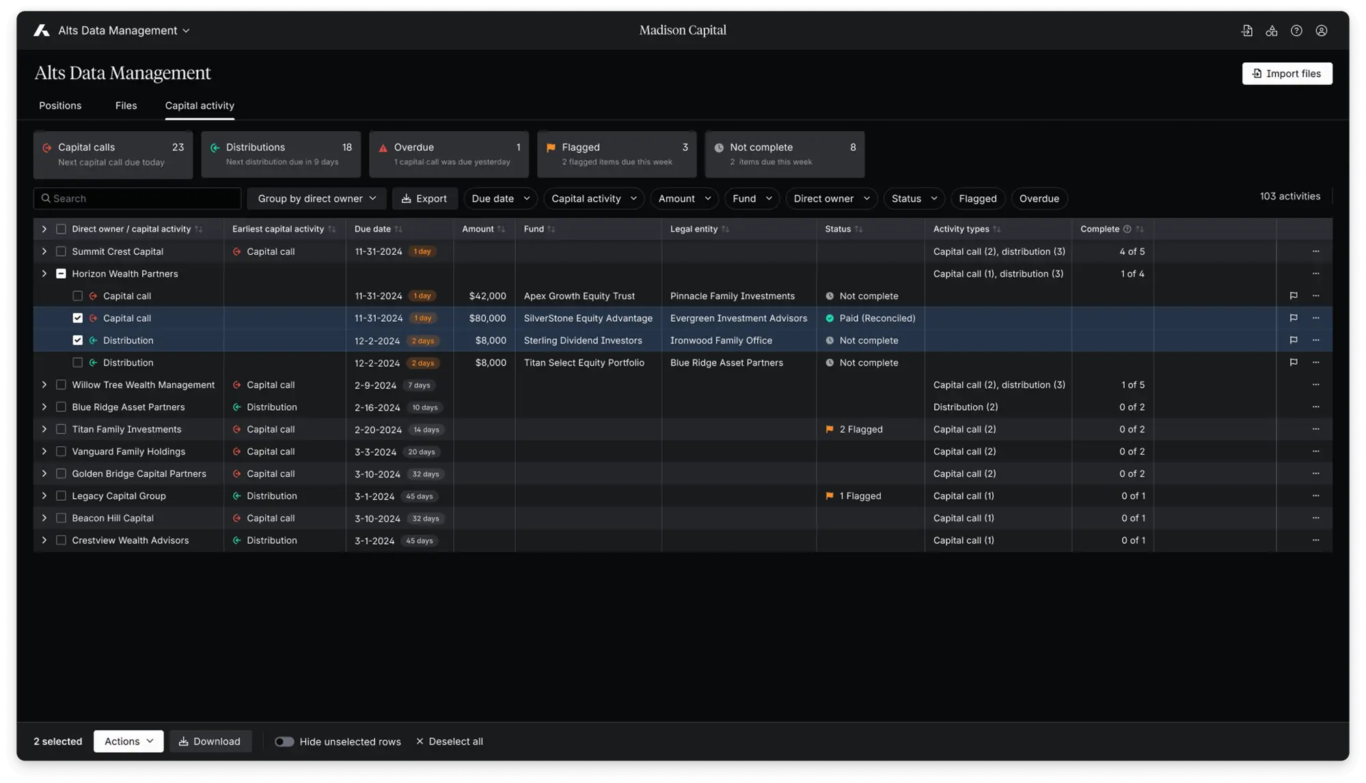The width and height of the screenshot is (1366, 783).
Task: Click the Download button
Action: click(210, 741)
